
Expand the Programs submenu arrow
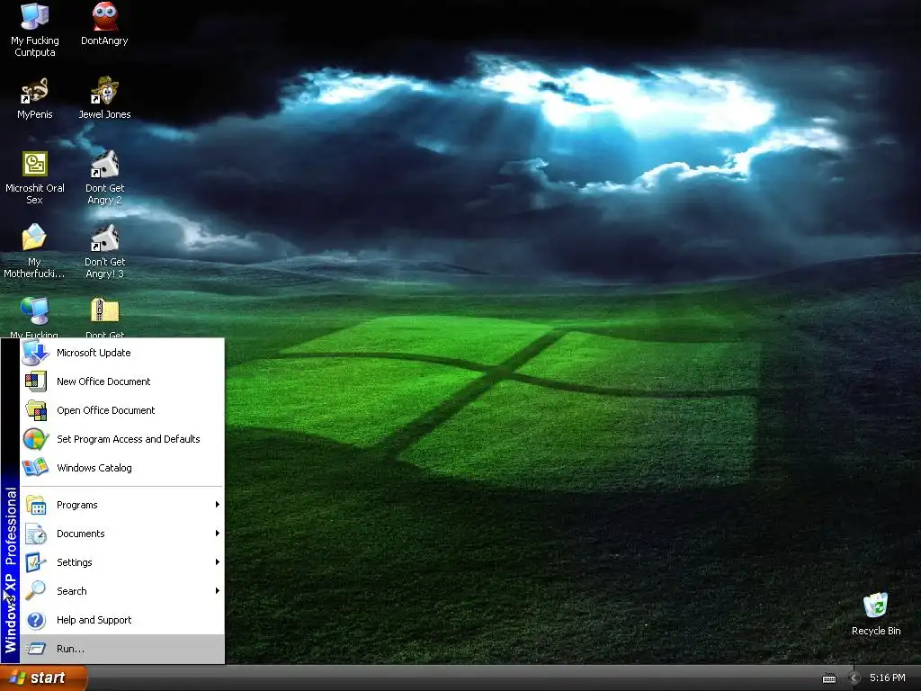pos(218,505)
